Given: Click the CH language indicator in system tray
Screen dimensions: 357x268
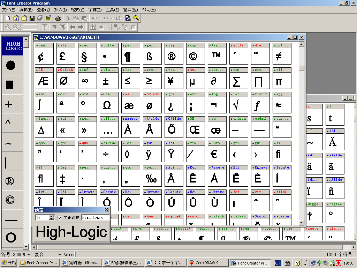Looking at the screenshot, I should pyautogui.click(x=278, y=263).
